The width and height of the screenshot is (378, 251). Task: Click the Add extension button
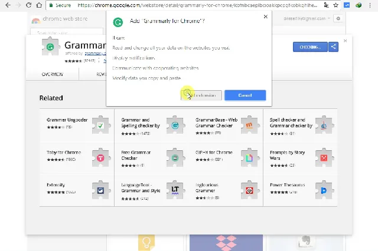(201, 95)
